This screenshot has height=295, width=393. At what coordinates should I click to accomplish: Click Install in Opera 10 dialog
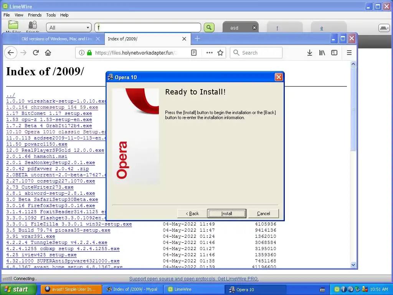(226, 214)
